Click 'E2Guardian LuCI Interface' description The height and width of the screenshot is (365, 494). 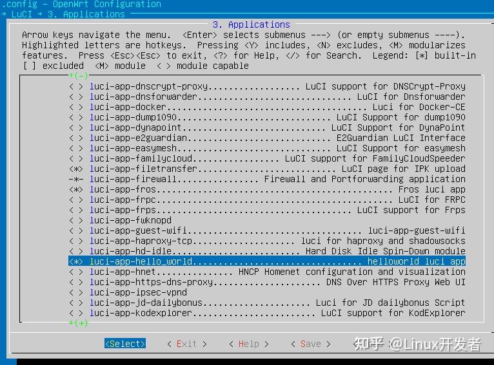[400, 138]
